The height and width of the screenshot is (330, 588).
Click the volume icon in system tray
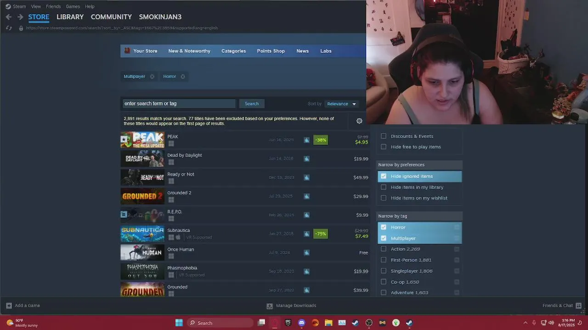point(551,323)
